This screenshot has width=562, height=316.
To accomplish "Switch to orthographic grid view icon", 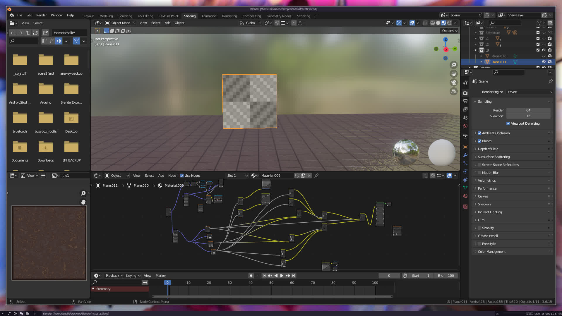I will pos(454,92).
